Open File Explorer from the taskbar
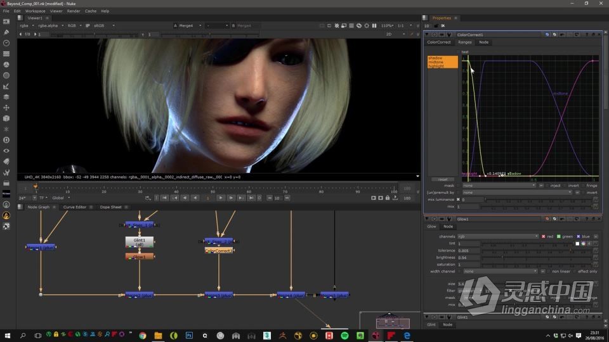The height and width of the screenshot is (342, 609). (x=158, y=336)
